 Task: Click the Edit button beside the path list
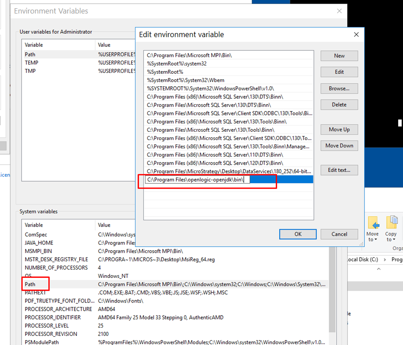point(339,72)
